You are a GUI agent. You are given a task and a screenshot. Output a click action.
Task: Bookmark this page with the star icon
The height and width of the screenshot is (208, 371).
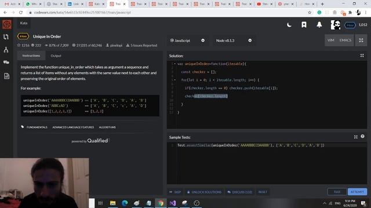point(310,13)
